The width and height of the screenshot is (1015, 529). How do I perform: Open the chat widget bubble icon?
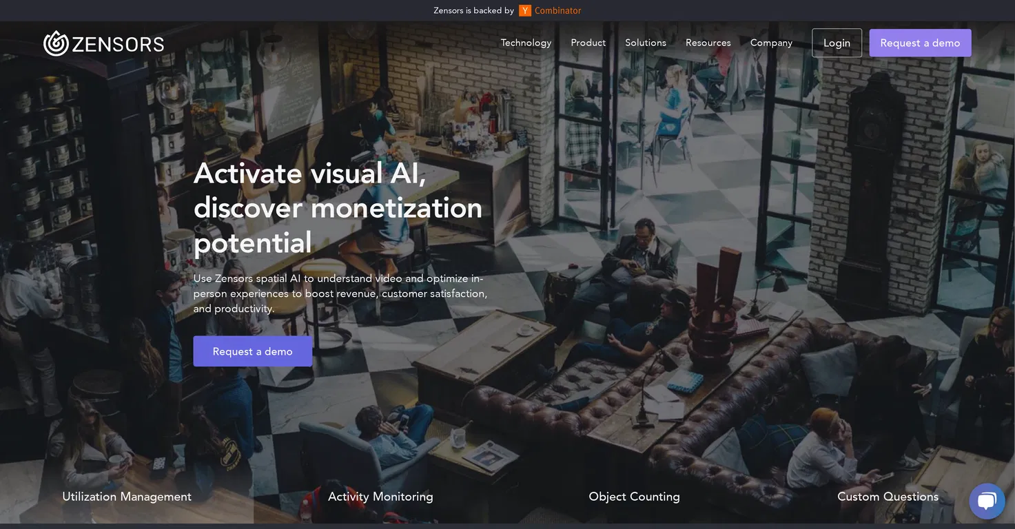click(x=987, y=501)
